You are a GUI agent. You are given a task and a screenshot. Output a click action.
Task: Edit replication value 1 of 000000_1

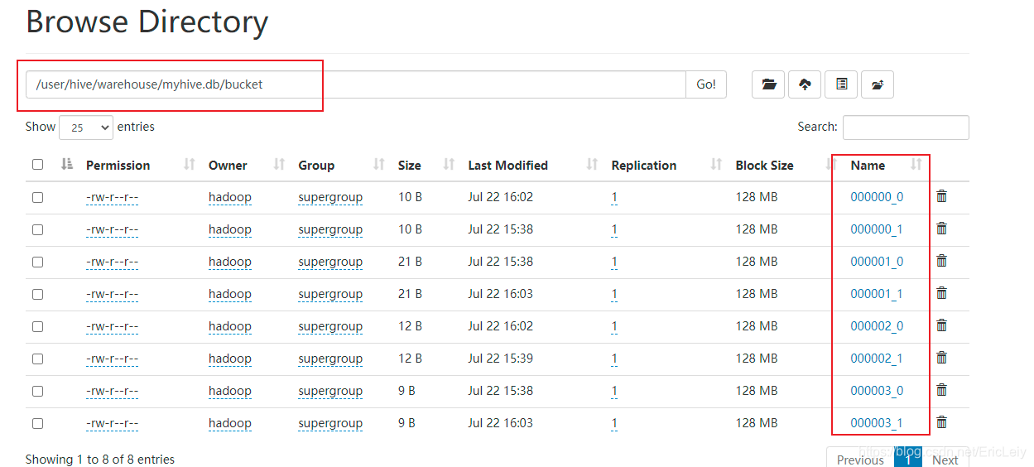pyautogui.click(x=614, y=229)
